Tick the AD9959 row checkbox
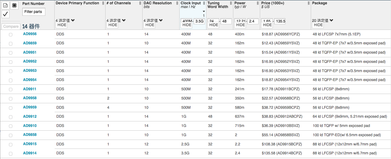 11,108
